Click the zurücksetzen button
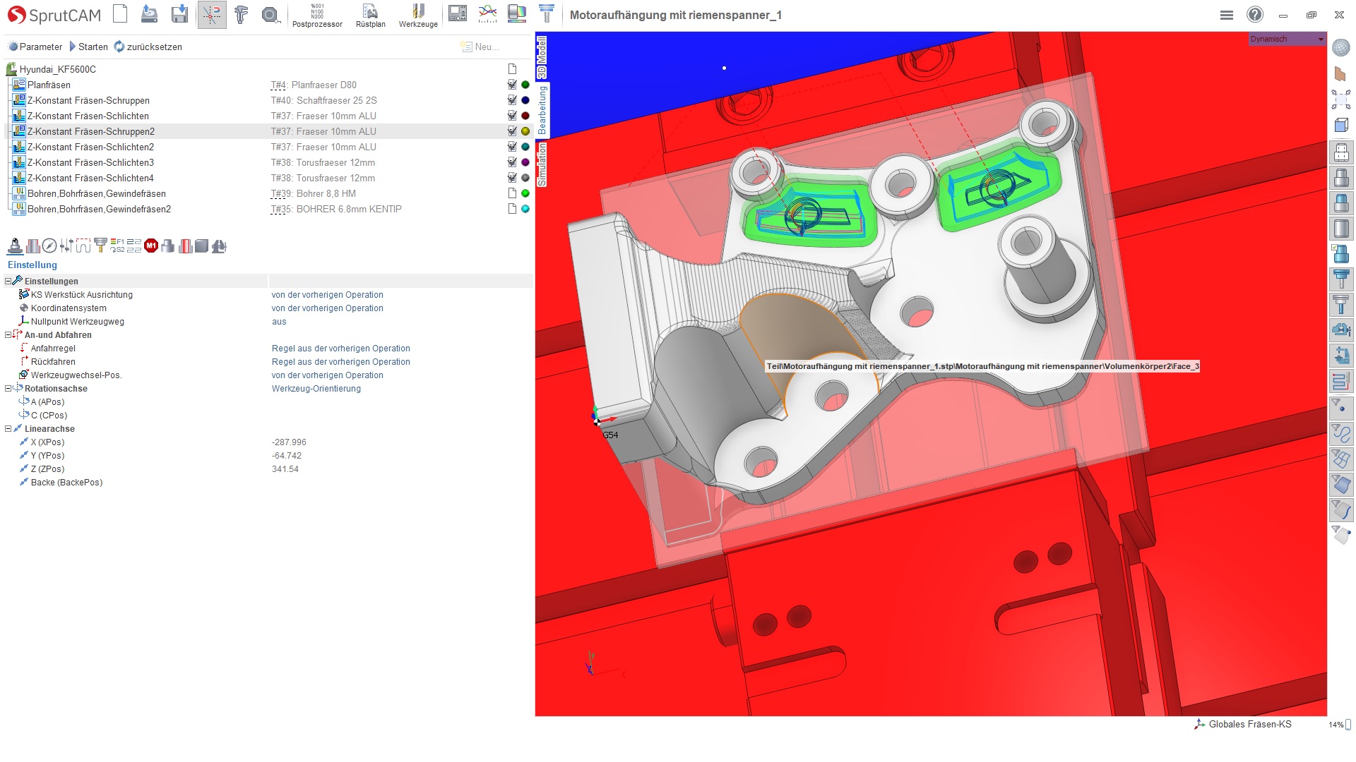 click(x=148, y=47)
